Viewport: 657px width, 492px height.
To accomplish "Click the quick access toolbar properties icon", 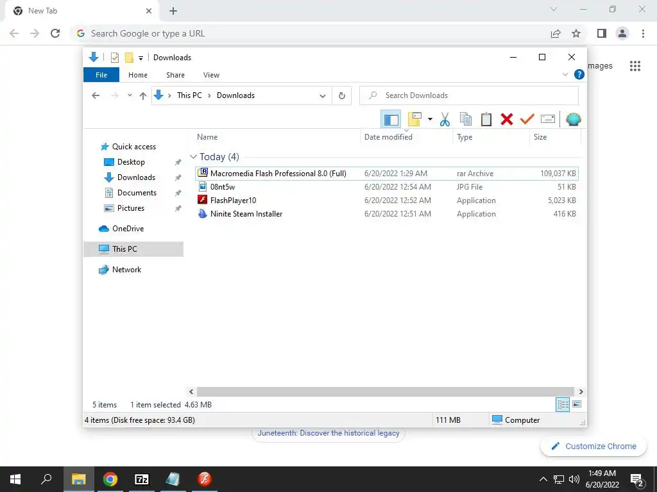I will point(115,58).
